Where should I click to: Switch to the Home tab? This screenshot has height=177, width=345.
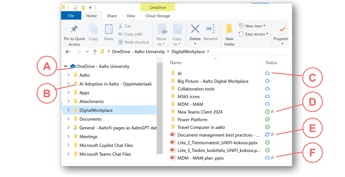(x=92, y=16)
